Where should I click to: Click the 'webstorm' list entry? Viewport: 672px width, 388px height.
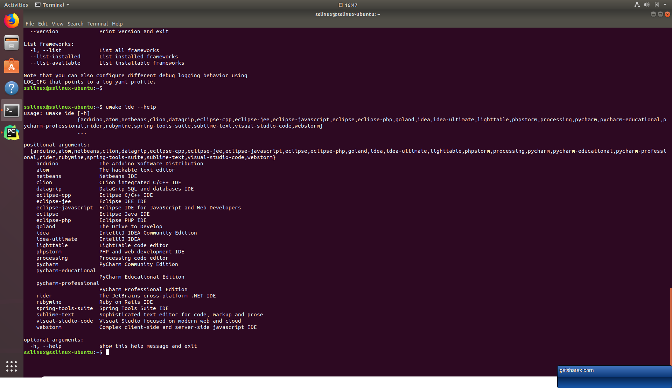(49, 327)
